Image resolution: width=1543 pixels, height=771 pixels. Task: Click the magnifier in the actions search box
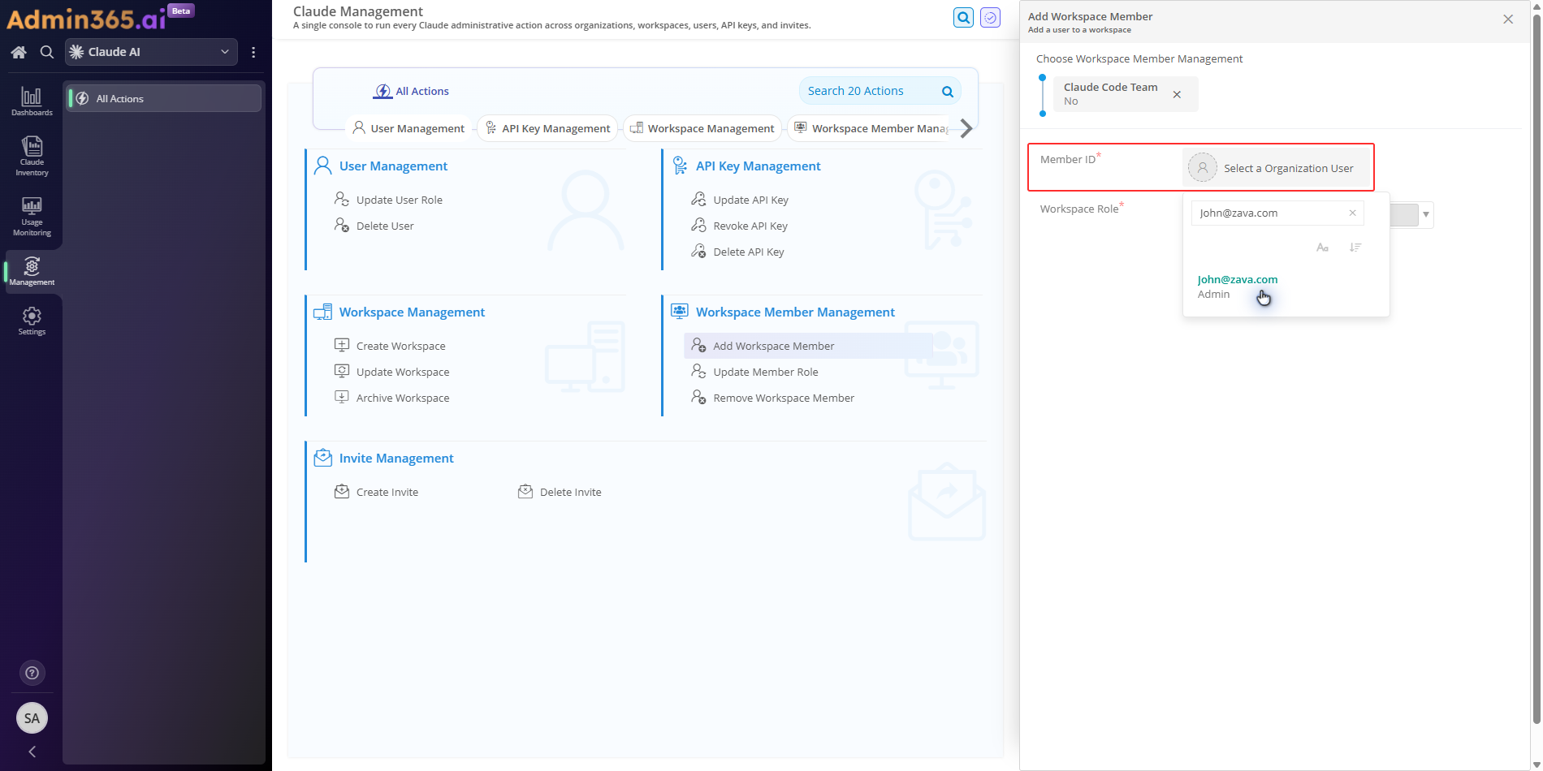947,91
